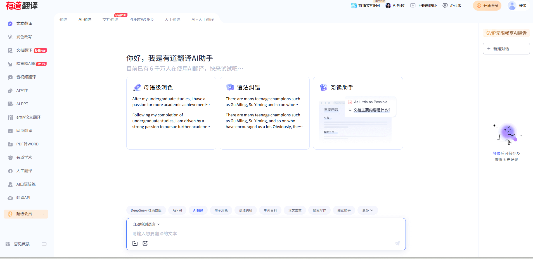This screenshot has height=259, width=533.
Task: Click the 企业版 icon in header
Action: point(445,6)
